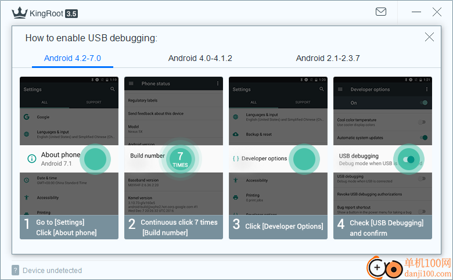The width and height of the screenshot is (453, 280).
Task: Click the KingRoot crown logo
Action: 20,13
